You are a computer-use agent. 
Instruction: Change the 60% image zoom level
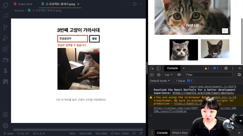click(x=73, y=133)
